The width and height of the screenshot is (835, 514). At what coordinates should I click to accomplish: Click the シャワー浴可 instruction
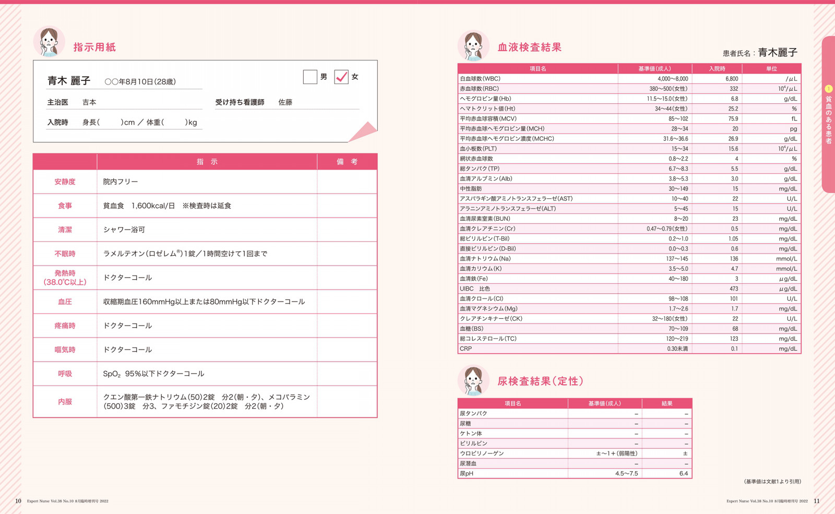pos(124,230)
